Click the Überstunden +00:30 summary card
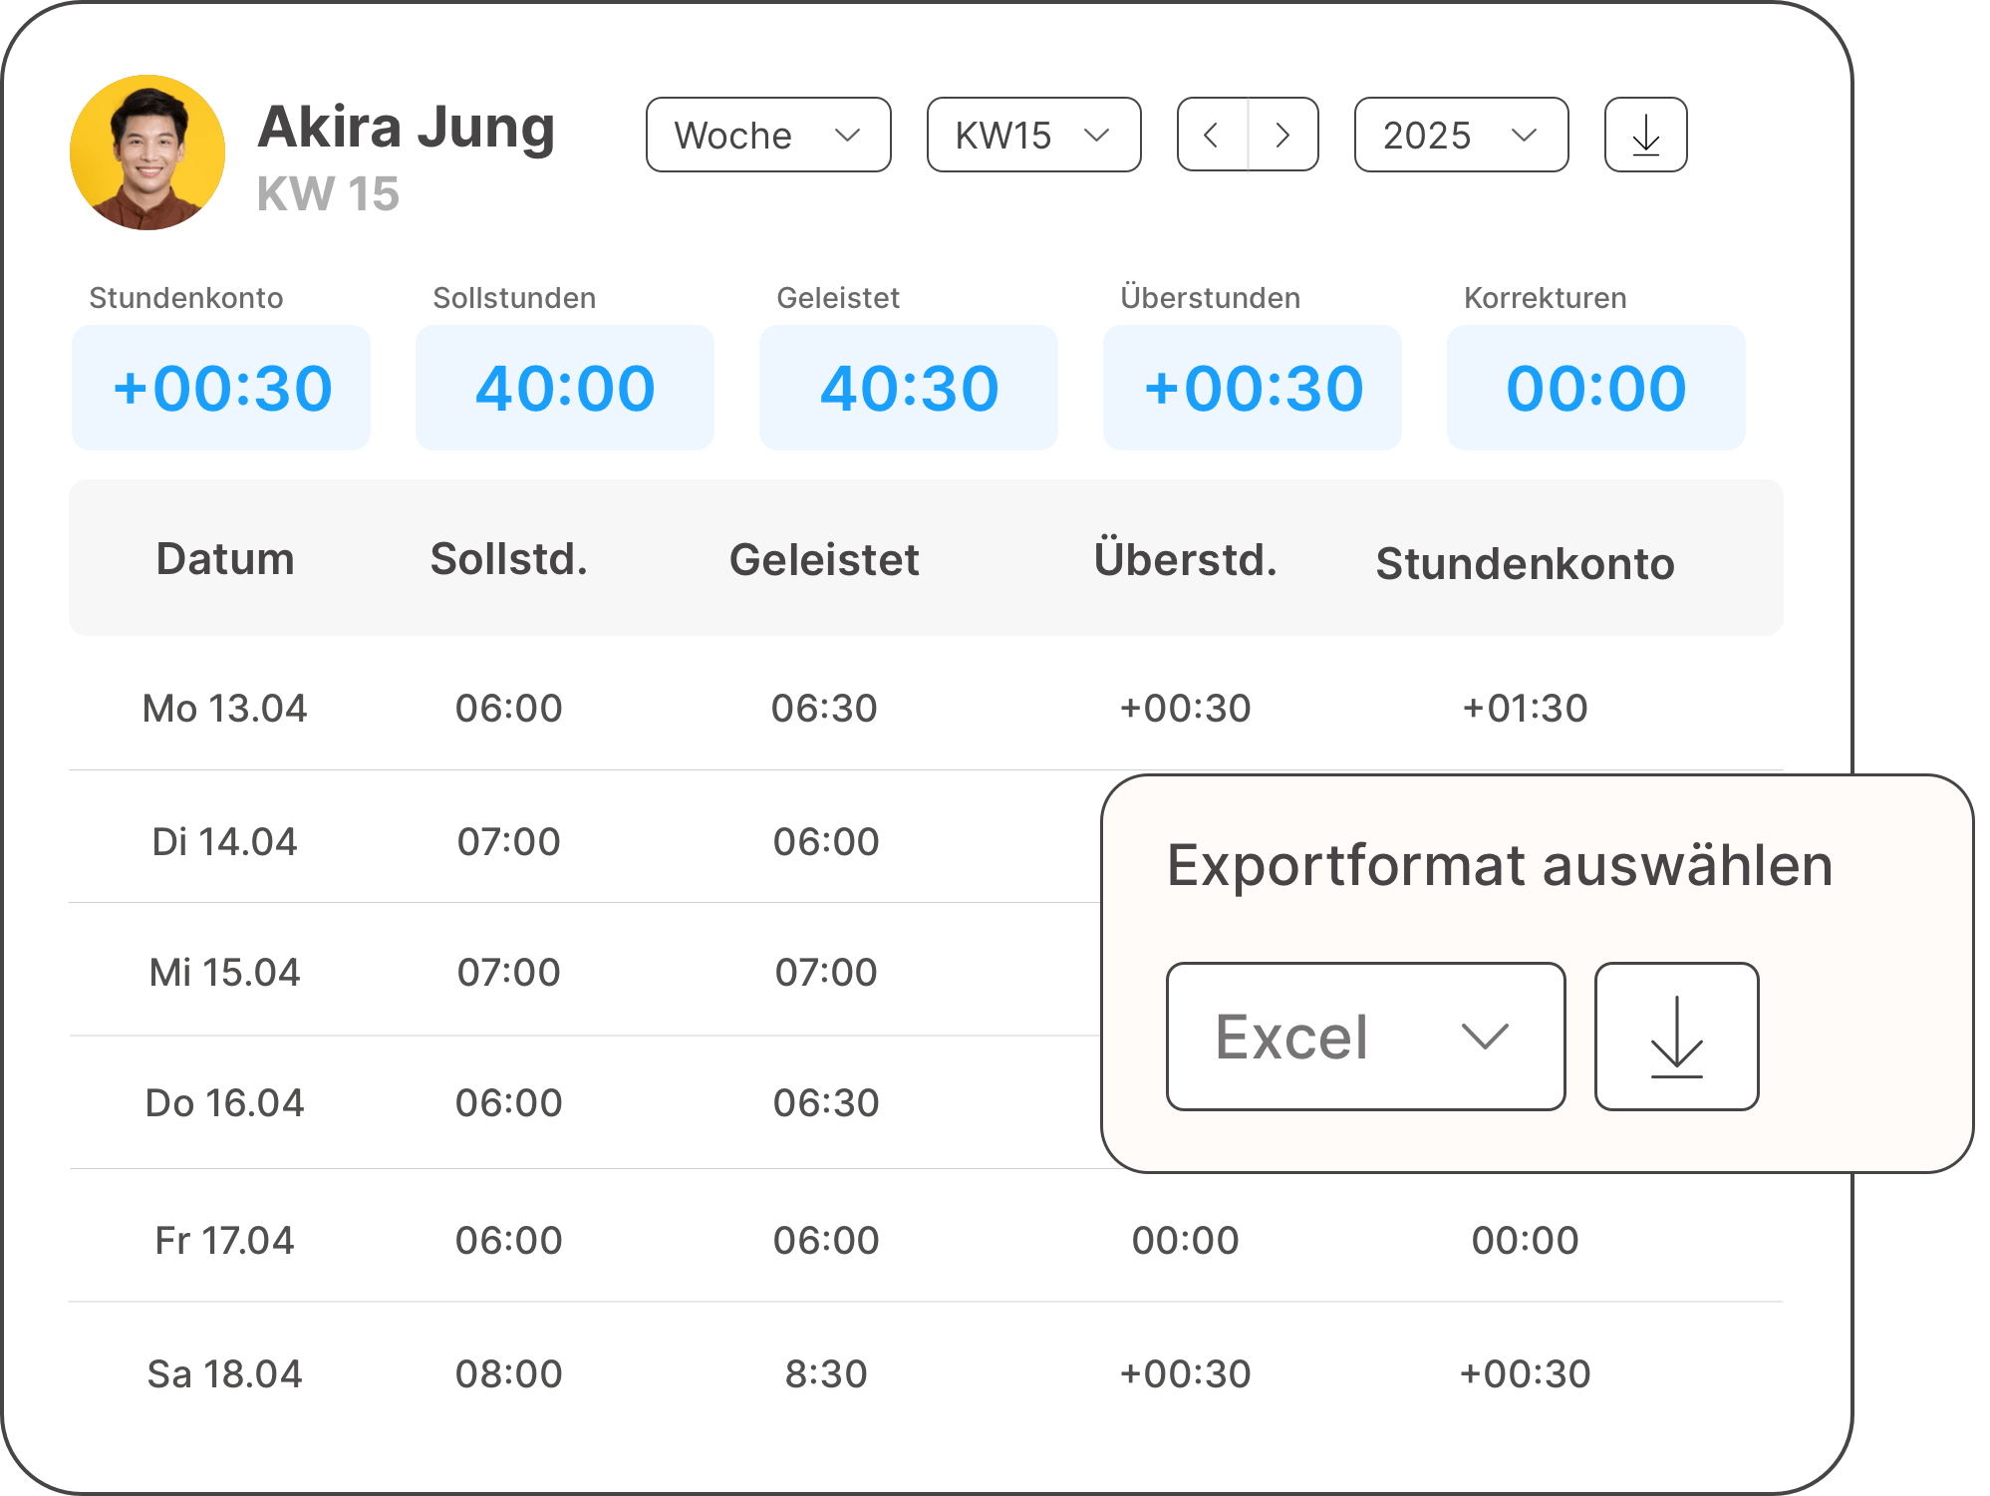 pyautogui.click(x=1253, y=388)
